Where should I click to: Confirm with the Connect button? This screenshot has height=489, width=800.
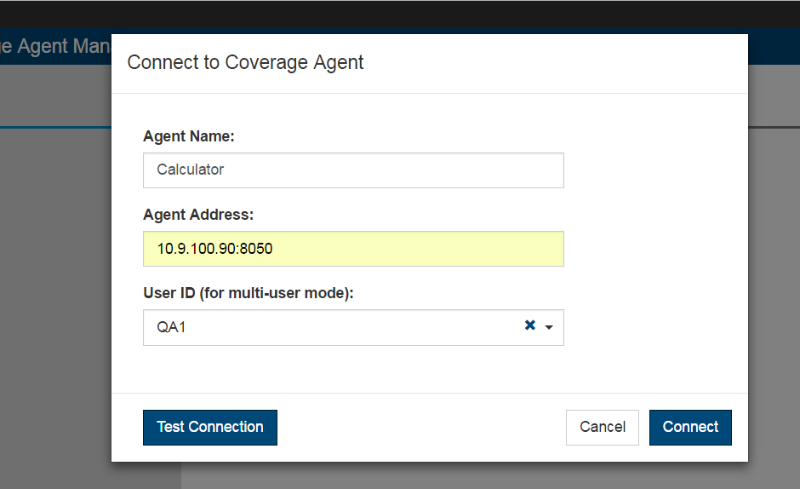tap(690, 427)
